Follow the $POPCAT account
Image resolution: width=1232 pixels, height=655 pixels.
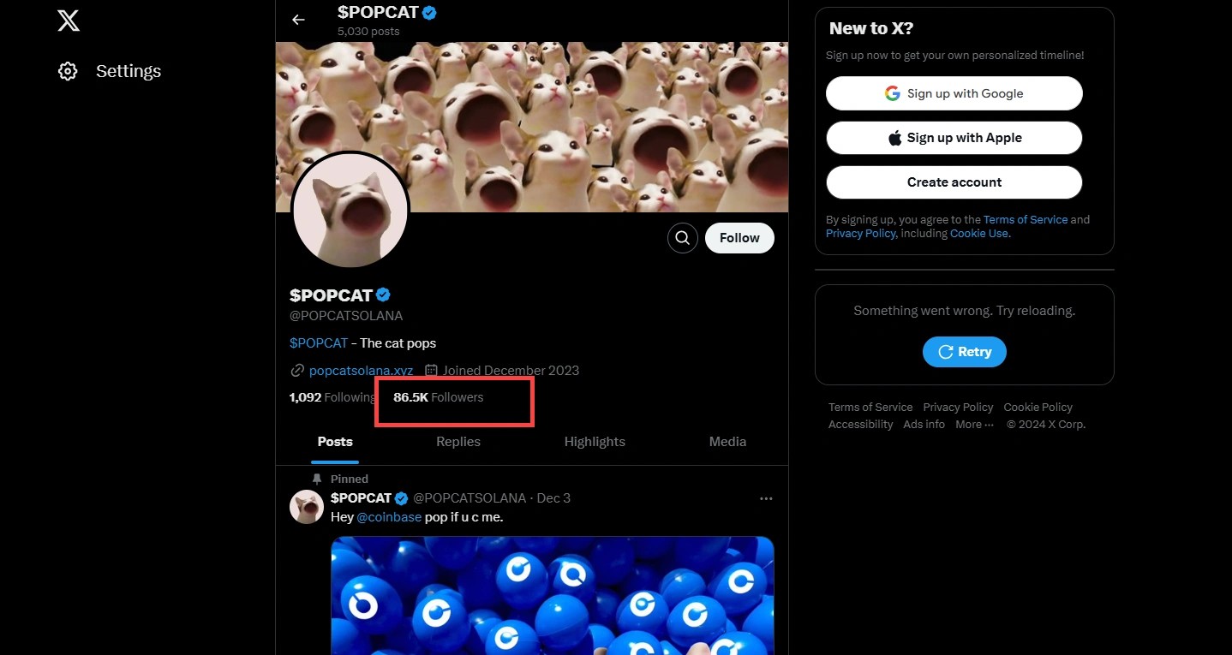pyautogui.click(x=739, y=238)
